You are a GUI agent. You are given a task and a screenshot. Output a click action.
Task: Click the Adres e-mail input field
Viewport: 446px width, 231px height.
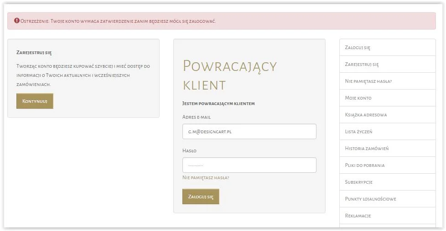[249, 131]
